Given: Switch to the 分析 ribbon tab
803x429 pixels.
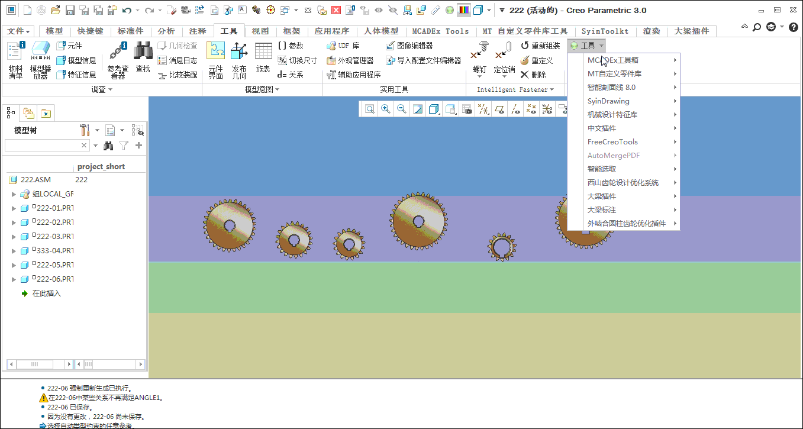Looking at the screenshot, I should [166, 31].
